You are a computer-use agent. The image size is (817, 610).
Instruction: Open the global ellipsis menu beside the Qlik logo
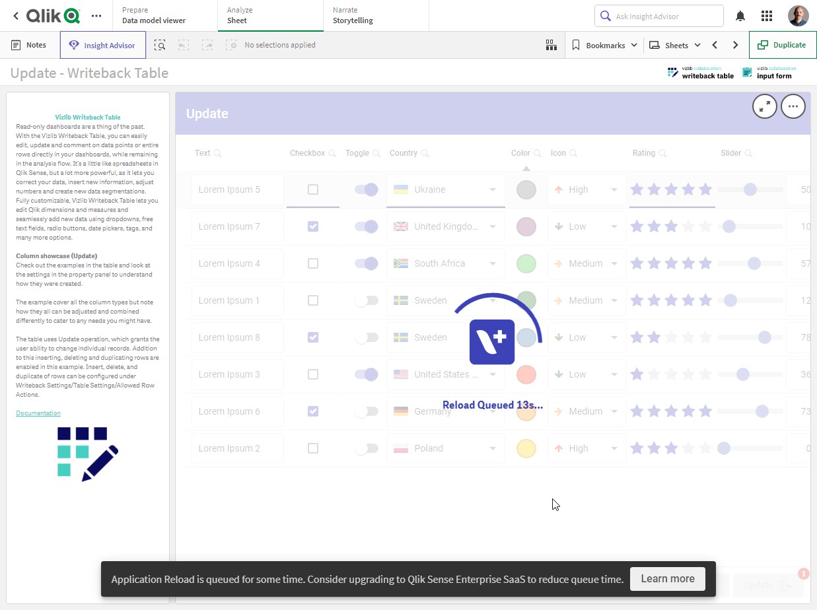click(96, 15)
